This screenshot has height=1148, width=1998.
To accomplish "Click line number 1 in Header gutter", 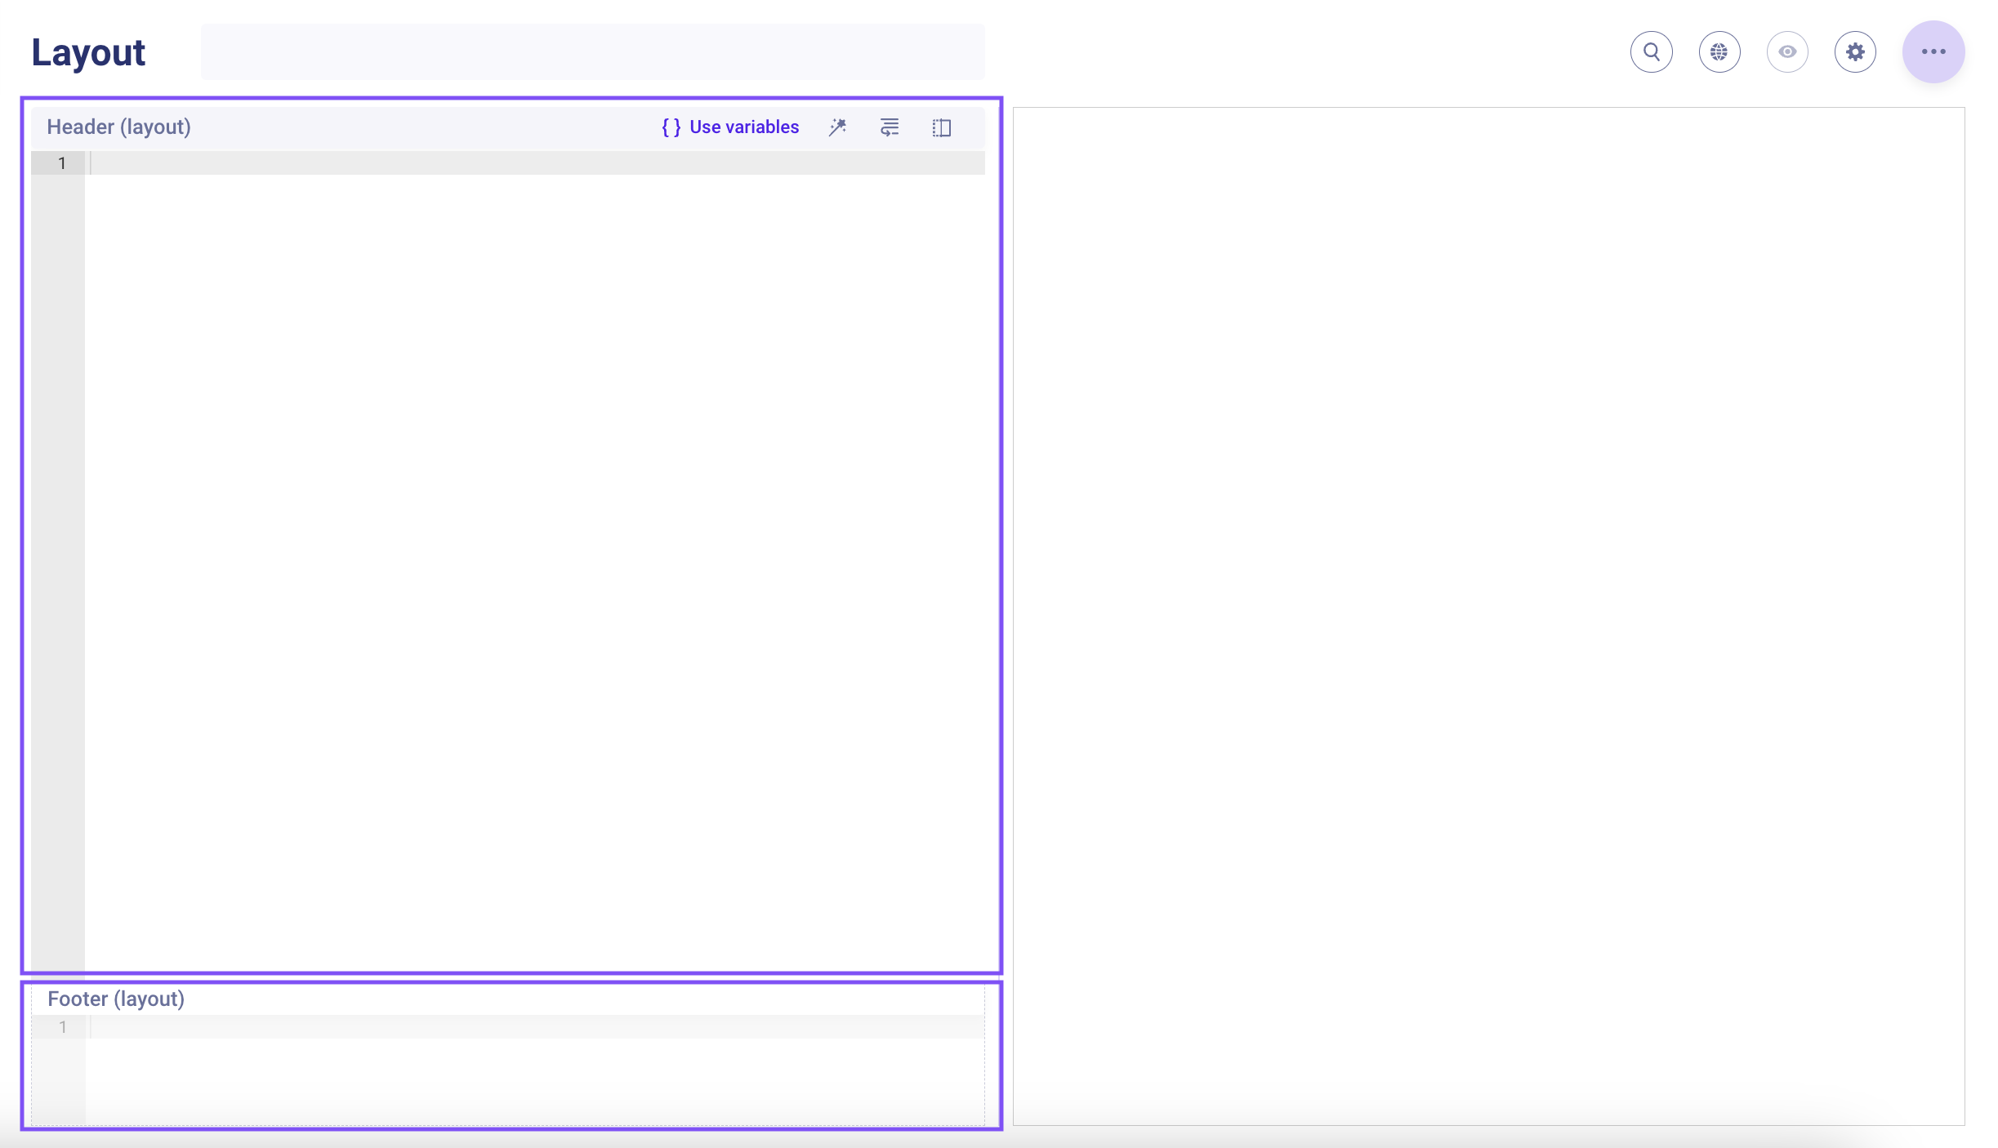I will [x=61, y=163].
